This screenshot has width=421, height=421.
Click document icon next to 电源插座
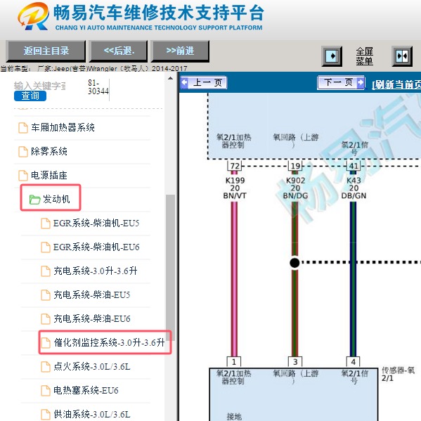pyautogui.click(x=23, y=175)
